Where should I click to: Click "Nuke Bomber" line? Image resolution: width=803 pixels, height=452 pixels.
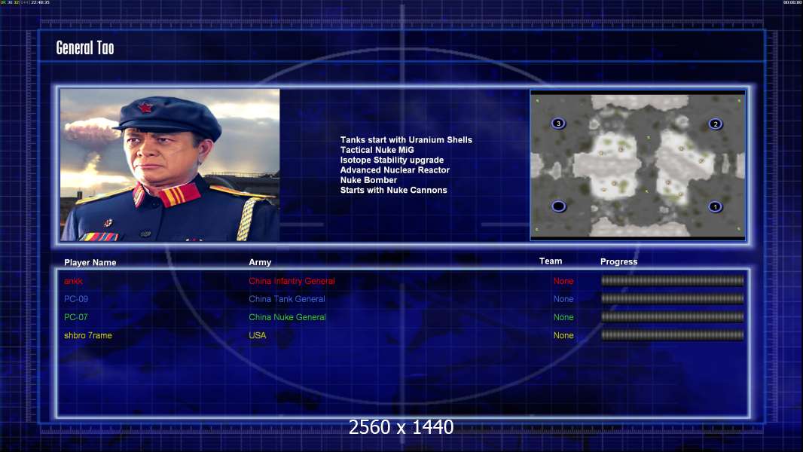click(368, 180)
